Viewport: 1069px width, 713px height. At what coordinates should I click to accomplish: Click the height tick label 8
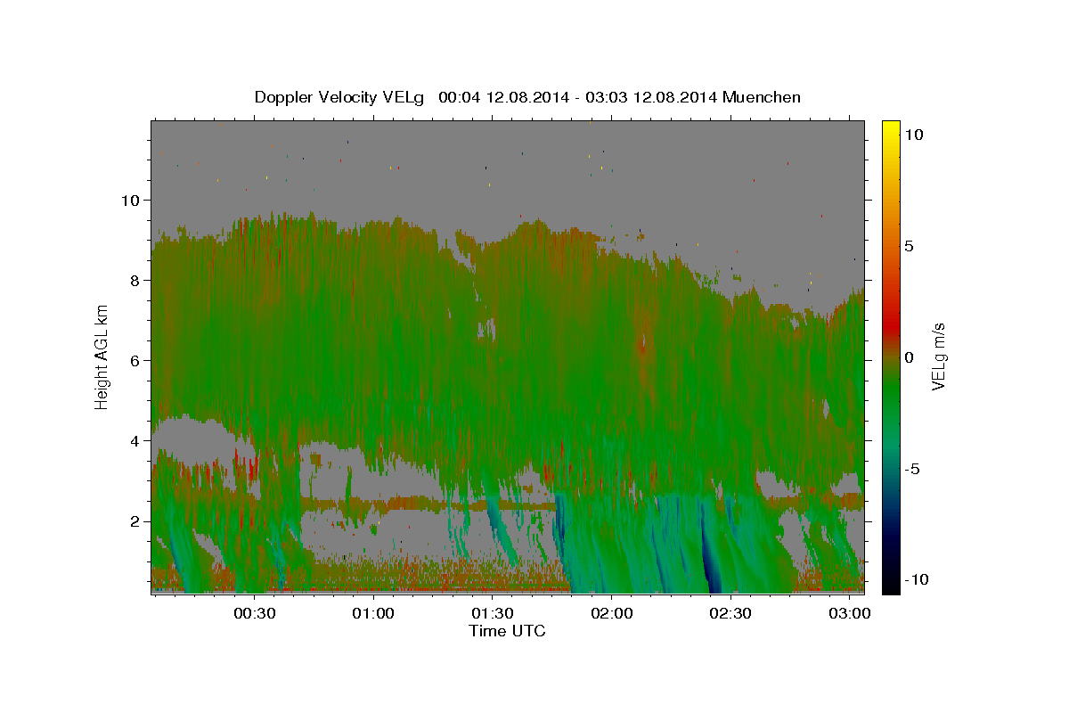pyautogui.click(x=133, y=280)
